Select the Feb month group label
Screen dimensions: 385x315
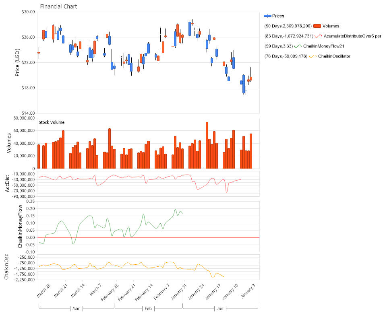[148, 309]
